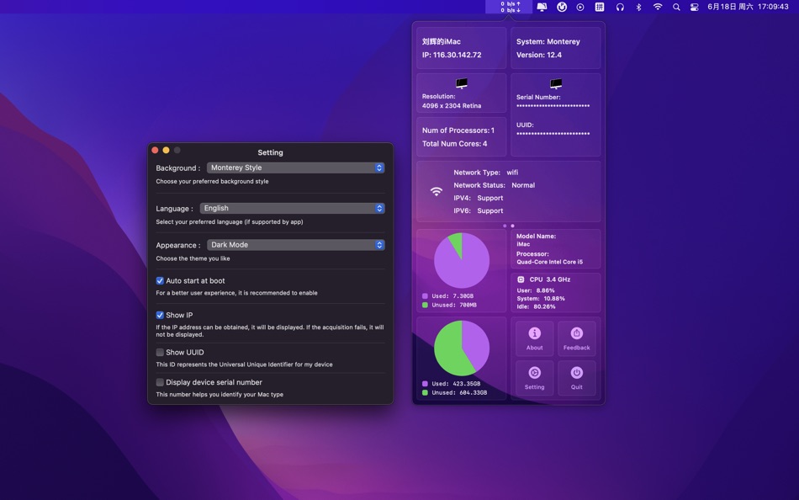Open the Language dropdown
The image size is (799, 500).
[292, 208]
